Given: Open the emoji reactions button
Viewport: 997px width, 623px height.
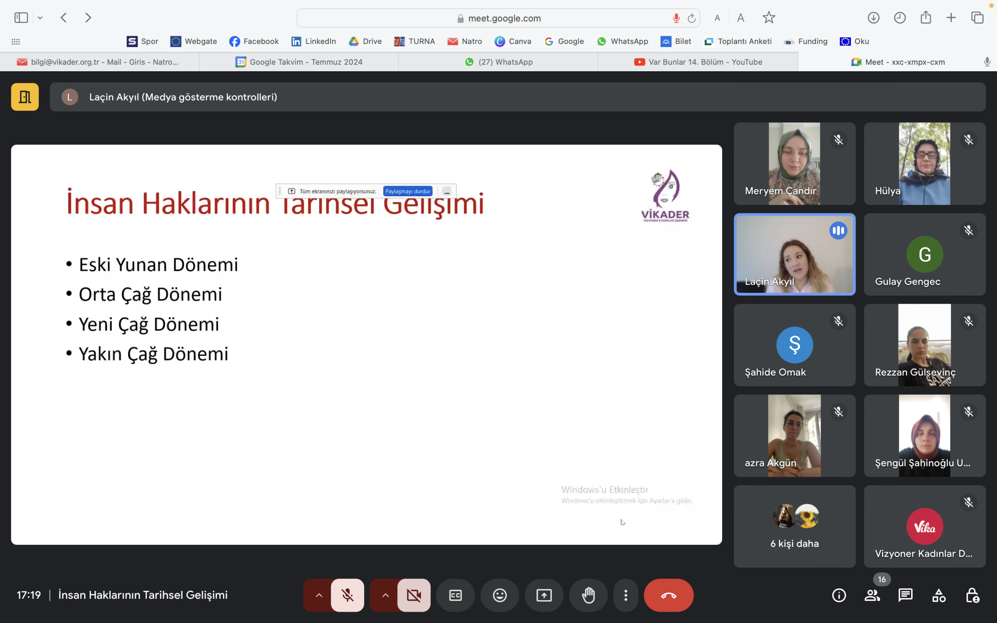Looking at the screenshot, I should tap(499, 595).
